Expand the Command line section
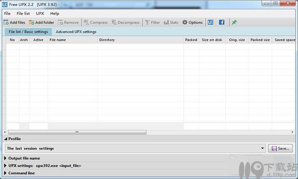The image size is (298, 179). tap(5, 173)
